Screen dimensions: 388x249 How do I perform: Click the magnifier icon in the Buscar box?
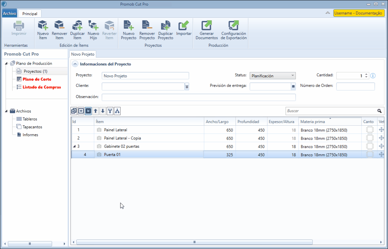point(379,111)
